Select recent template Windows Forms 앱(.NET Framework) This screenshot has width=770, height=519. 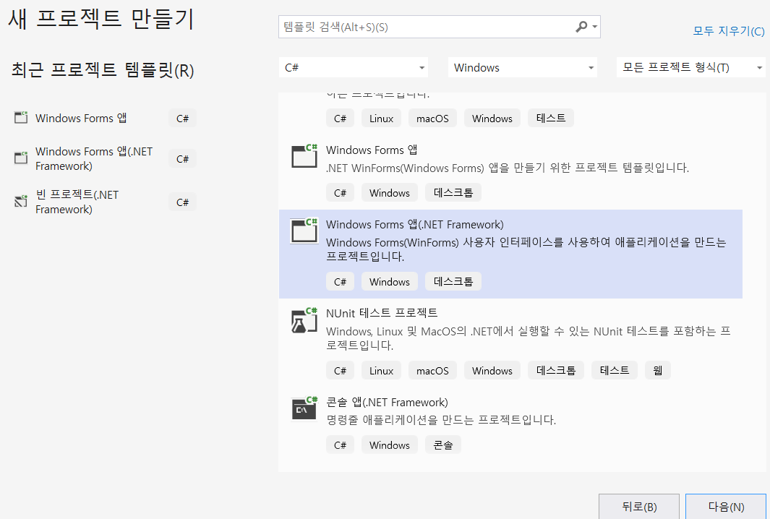[x=94, y=158]
